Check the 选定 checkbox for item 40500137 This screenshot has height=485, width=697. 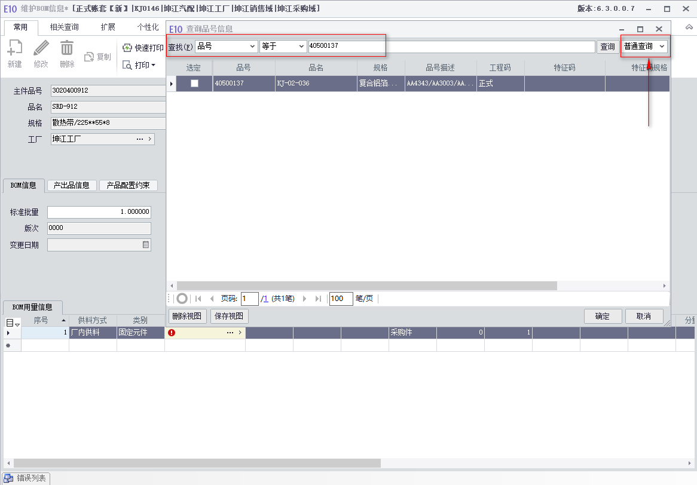pyautogui.click(x=194, y=83)
